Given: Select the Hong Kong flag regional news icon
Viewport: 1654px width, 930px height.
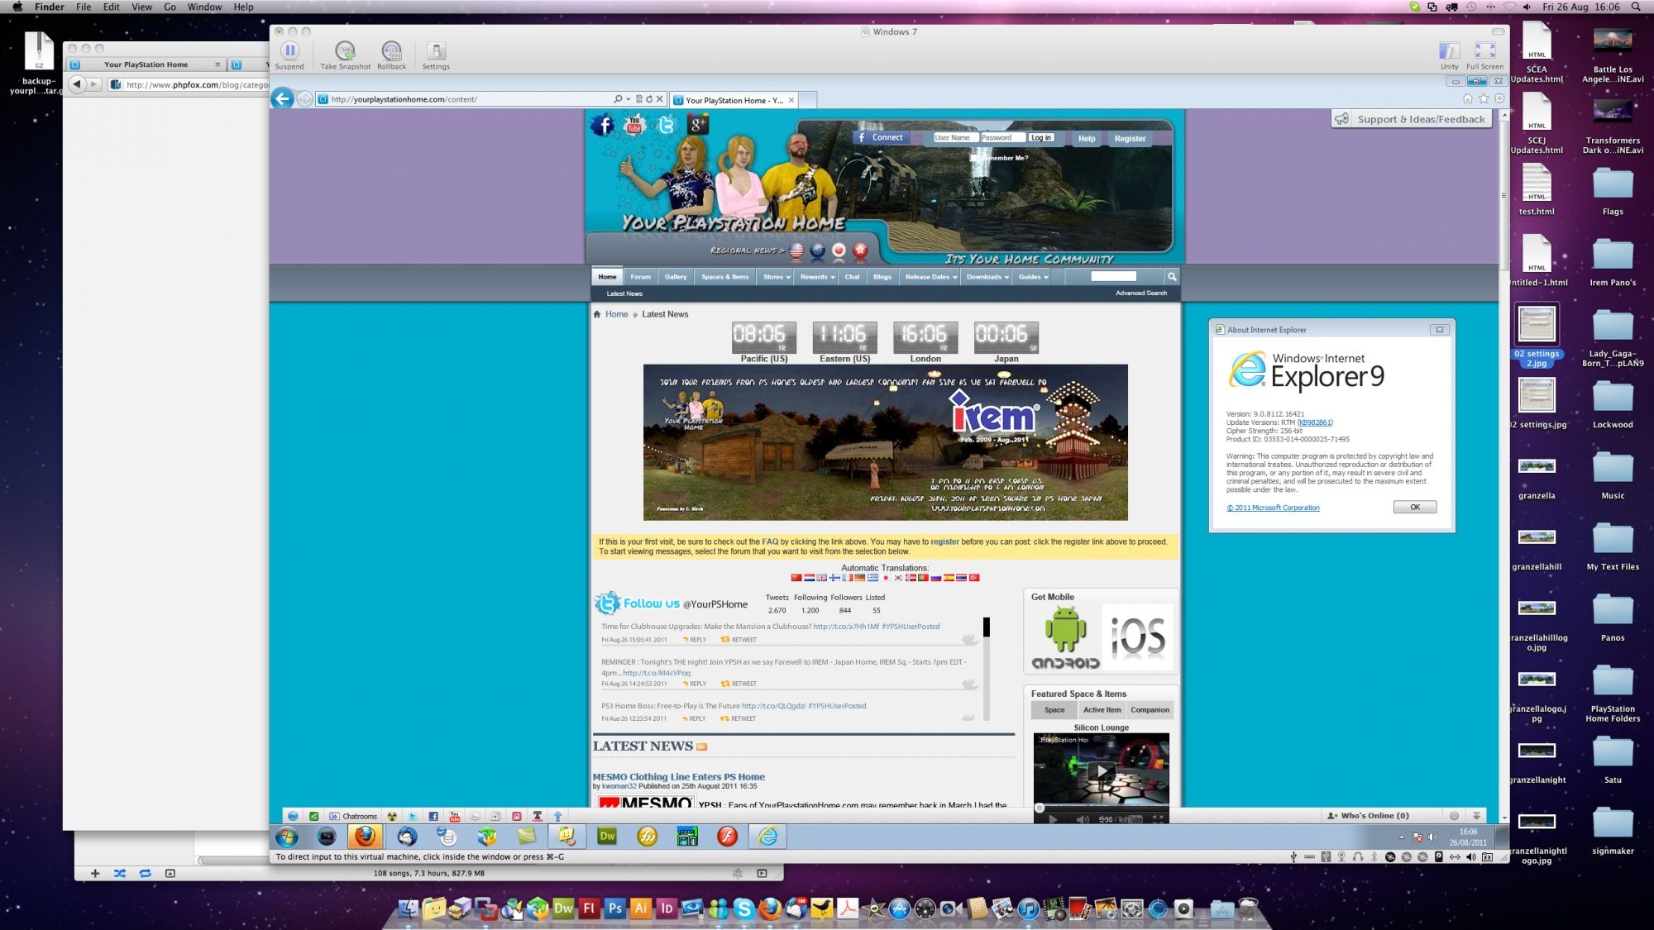Looking at the screenshot, I should coord(860,250).
